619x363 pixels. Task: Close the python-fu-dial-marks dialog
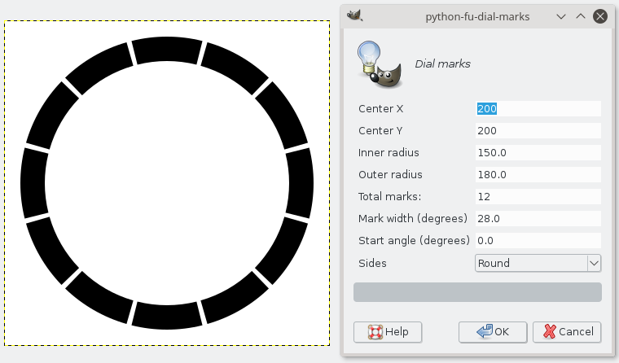tap(600, 16)
